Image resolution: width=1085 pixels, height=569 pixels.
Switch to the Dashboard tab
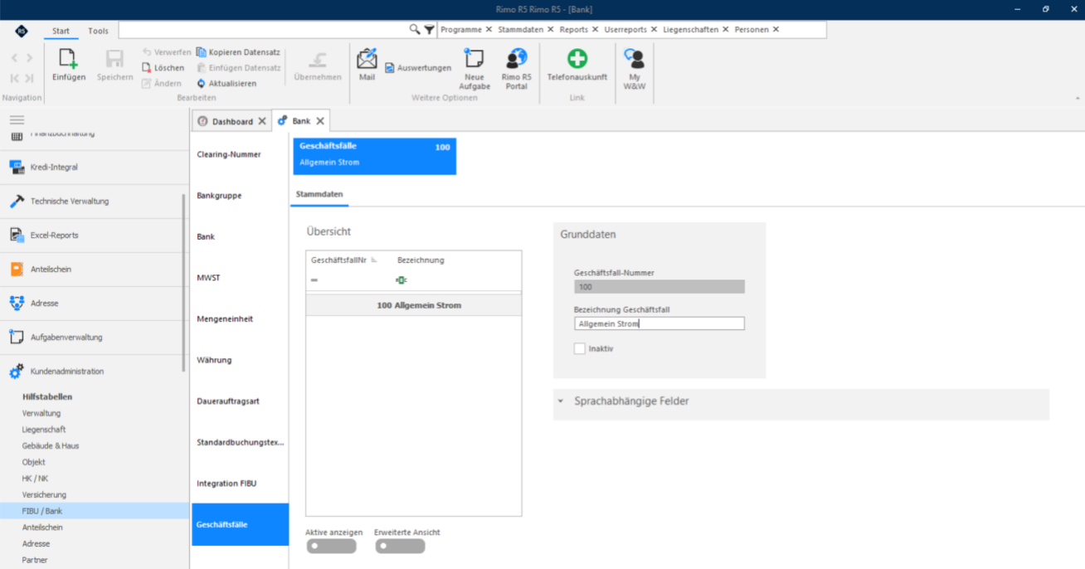[231, 121]
